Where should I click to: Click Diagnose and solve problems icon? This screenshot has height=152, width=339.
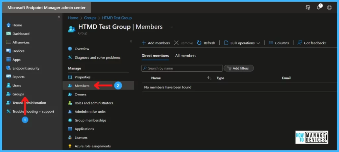(x=70, y=57)
